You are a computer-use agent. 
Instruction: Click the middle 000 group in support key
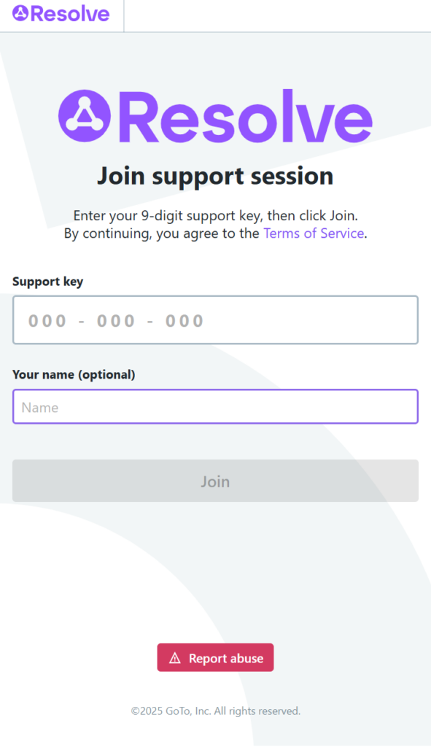point(116,321)
